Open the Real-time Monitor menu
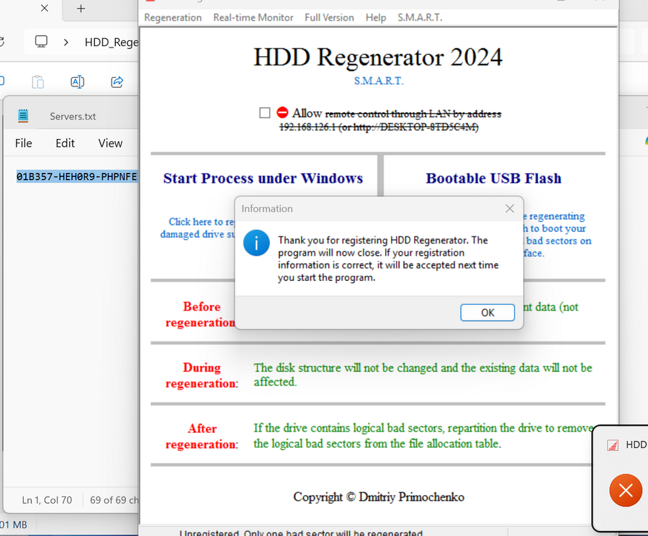The image size is (648, 536). 253,17
